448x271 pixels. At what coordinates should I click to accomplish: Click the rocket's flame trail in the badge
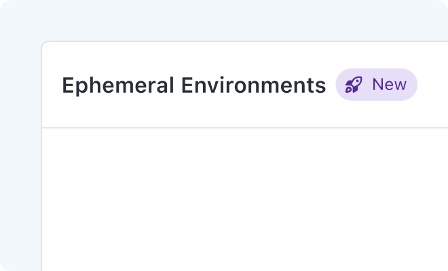[x=349, y=89]
